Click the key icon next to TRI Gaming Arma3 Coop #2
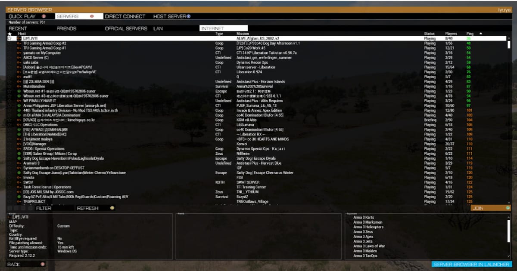 click(x=19, y=43)
